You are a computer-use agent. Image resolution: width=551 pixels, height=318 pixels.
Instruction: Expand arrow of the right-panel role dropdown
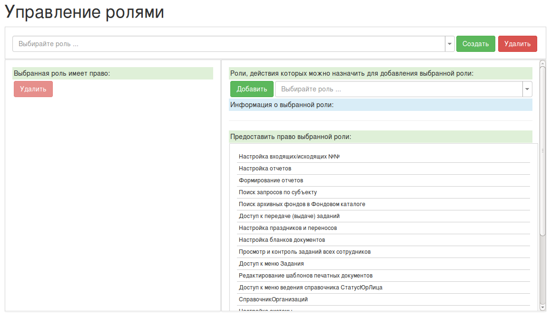coord(527,89)
